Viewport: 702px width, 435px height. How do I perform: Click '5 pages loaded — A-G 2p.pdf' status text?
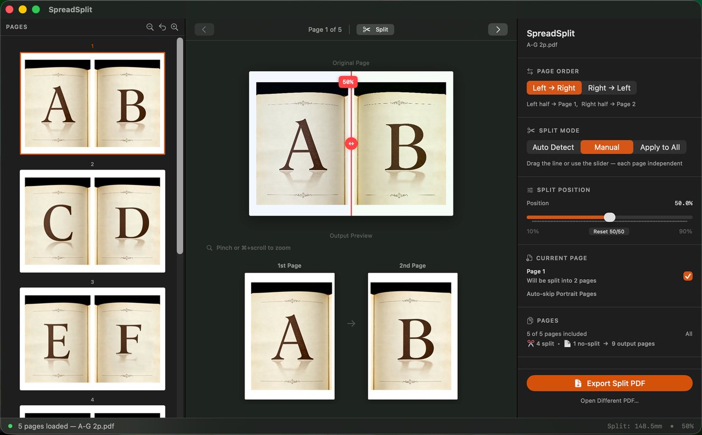66,426
